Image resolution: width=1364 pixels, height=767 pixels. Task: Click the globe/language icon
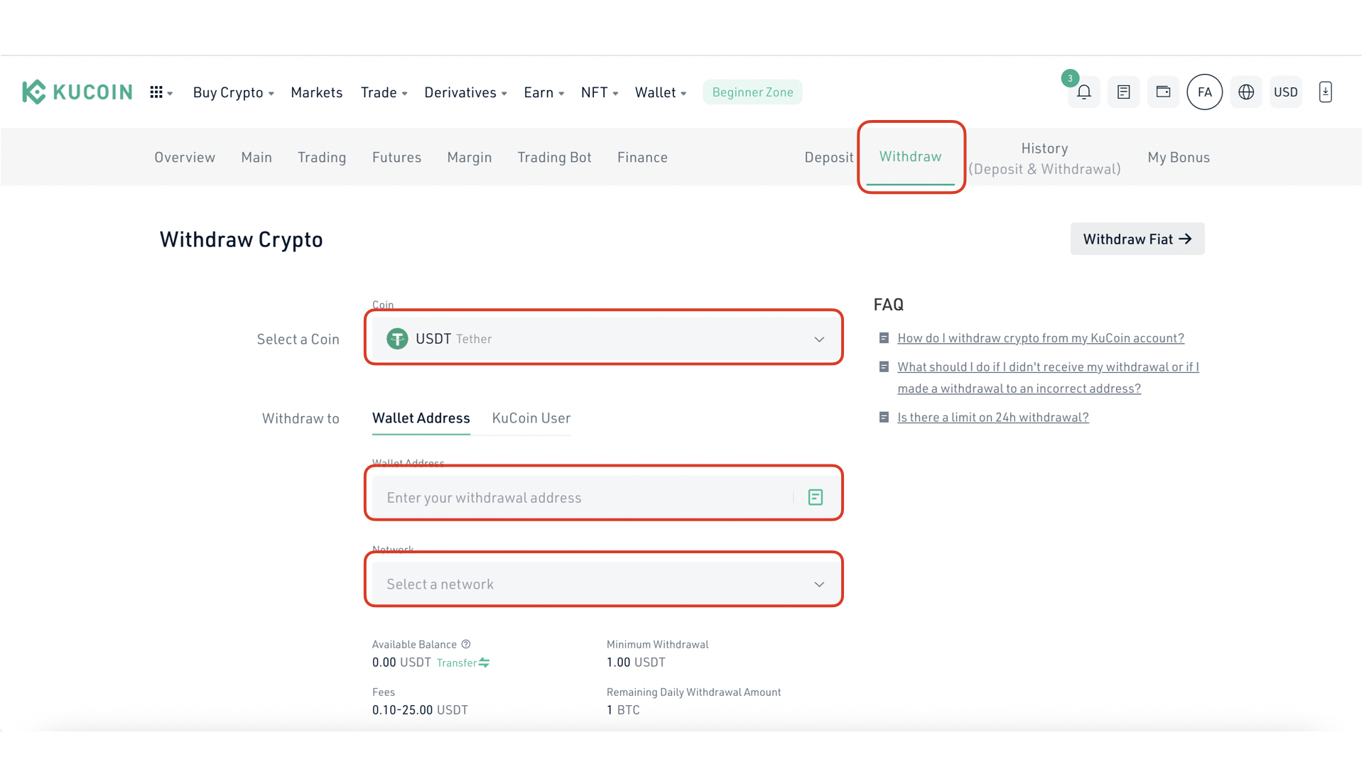tap(1247, 91)
